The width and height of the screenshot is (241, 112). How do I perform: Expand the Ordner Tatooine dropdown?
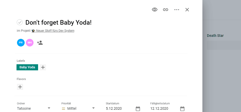click(49, 108)
